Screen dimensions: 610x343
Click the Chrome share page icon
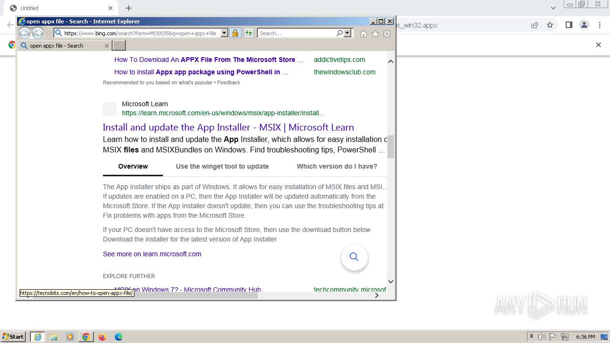coord(535,25)
